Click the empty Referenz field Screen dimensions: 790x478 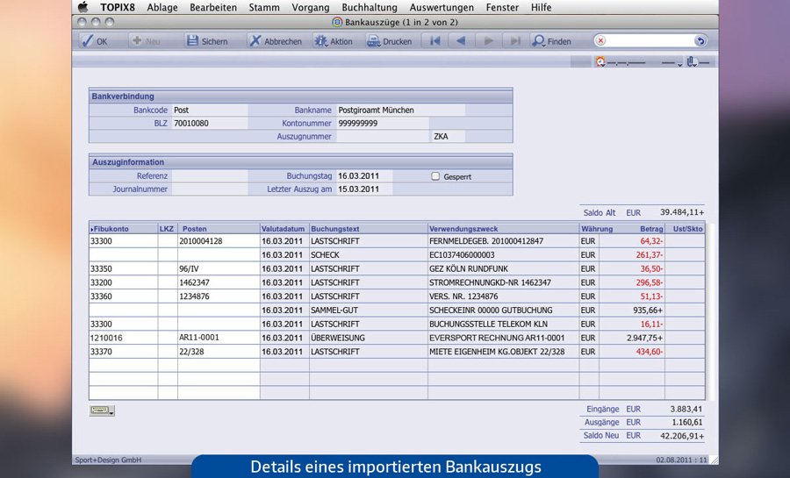pos(210,175)
